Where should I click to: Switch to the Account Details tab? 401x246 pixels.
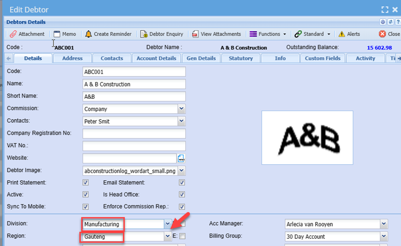(x=156, y=58)
